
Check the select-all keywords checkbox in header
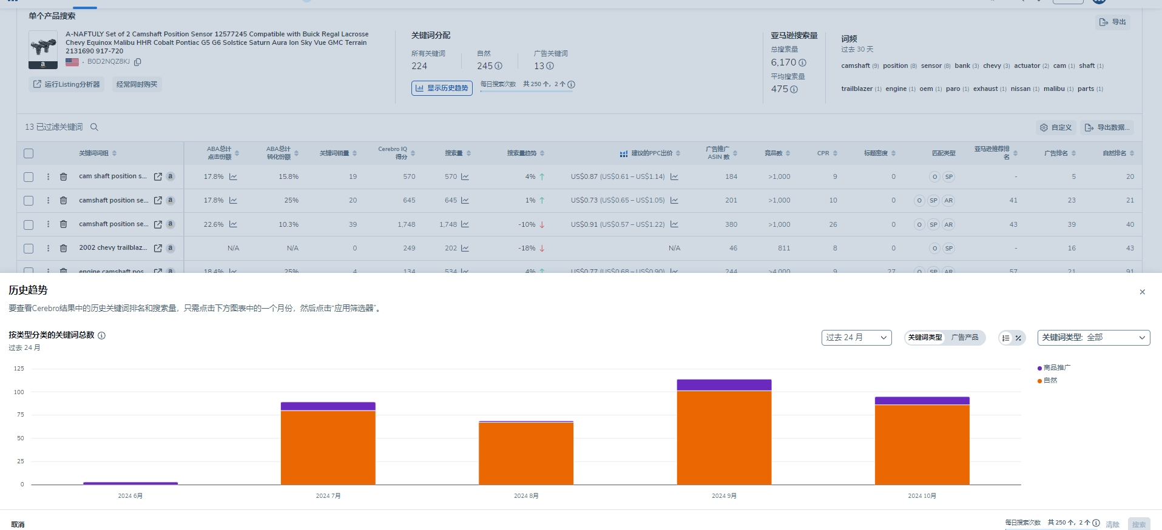(x=29, y=153)
